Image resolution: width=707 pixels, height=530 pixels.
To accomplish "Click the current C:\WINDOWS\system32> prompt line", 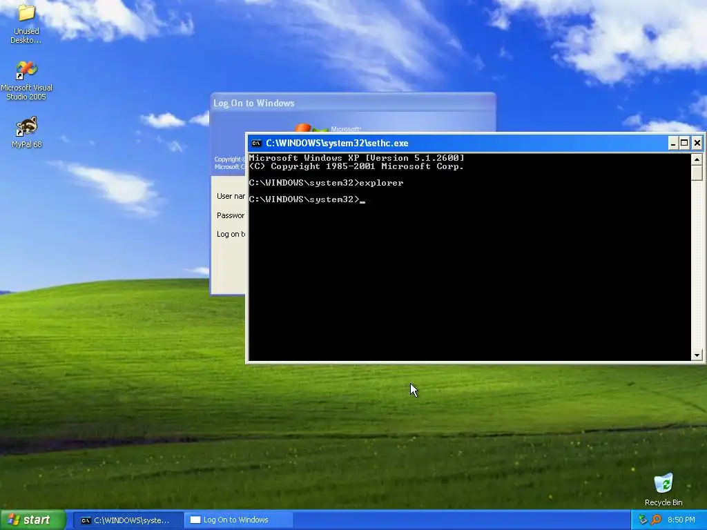I will click(307, 199).
